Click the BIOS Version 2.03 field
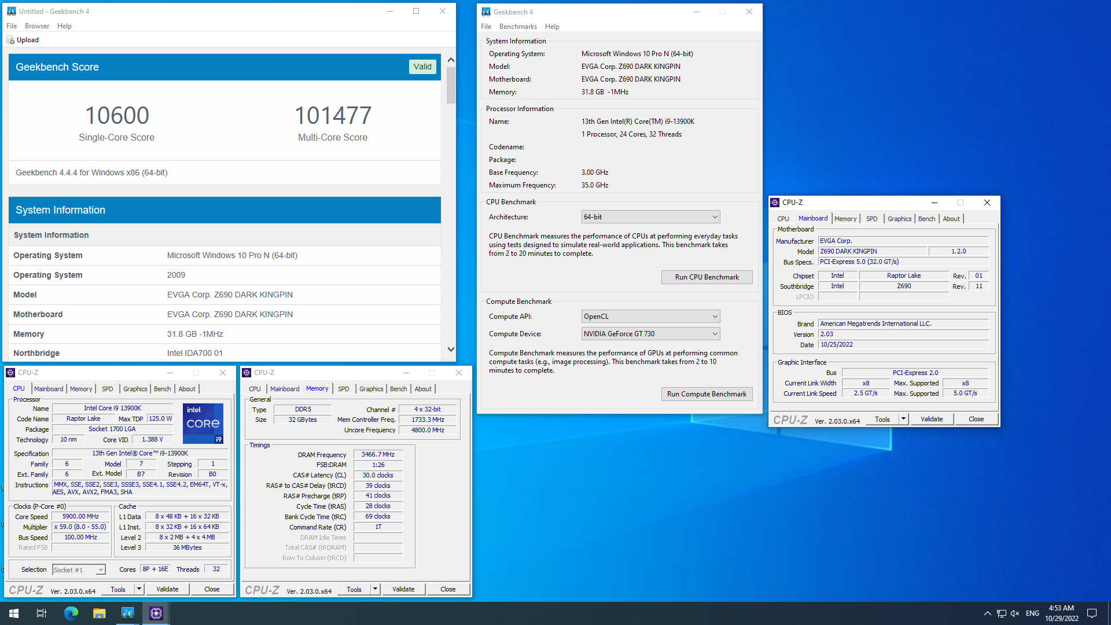1111x625 pixels. (x=903, y=334)
